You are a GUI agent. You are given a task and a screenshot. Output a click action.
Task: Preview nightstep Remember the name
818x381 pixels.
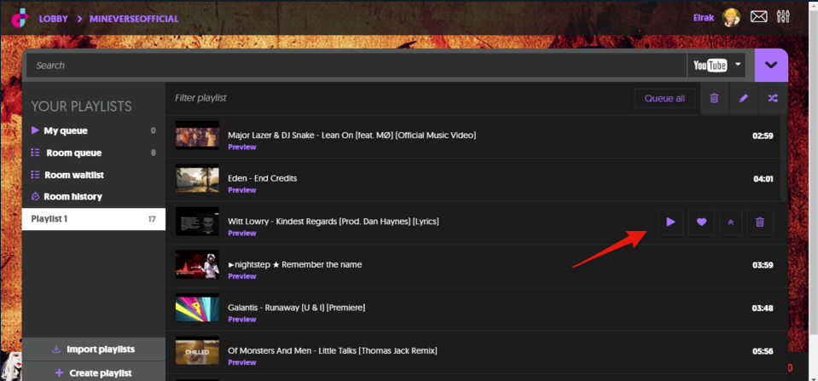pos(242,276)
